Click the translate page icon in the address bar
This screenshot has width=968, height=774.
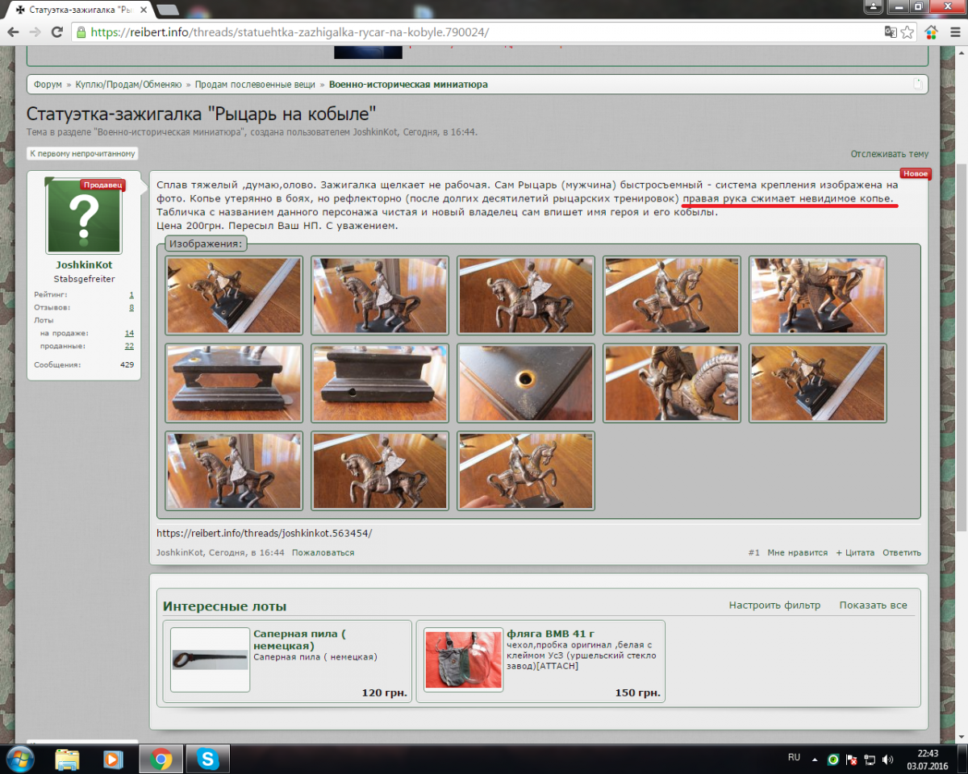tap(890, 32)
